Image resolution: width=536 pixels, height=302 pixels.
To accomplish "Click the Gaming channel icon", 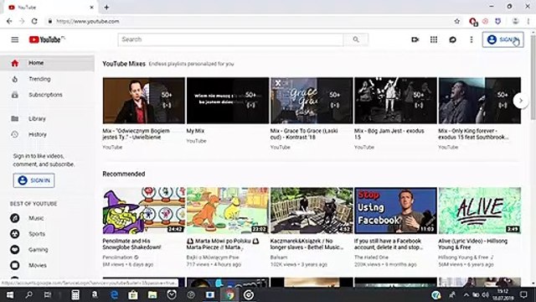I will (x=15, y=250).
